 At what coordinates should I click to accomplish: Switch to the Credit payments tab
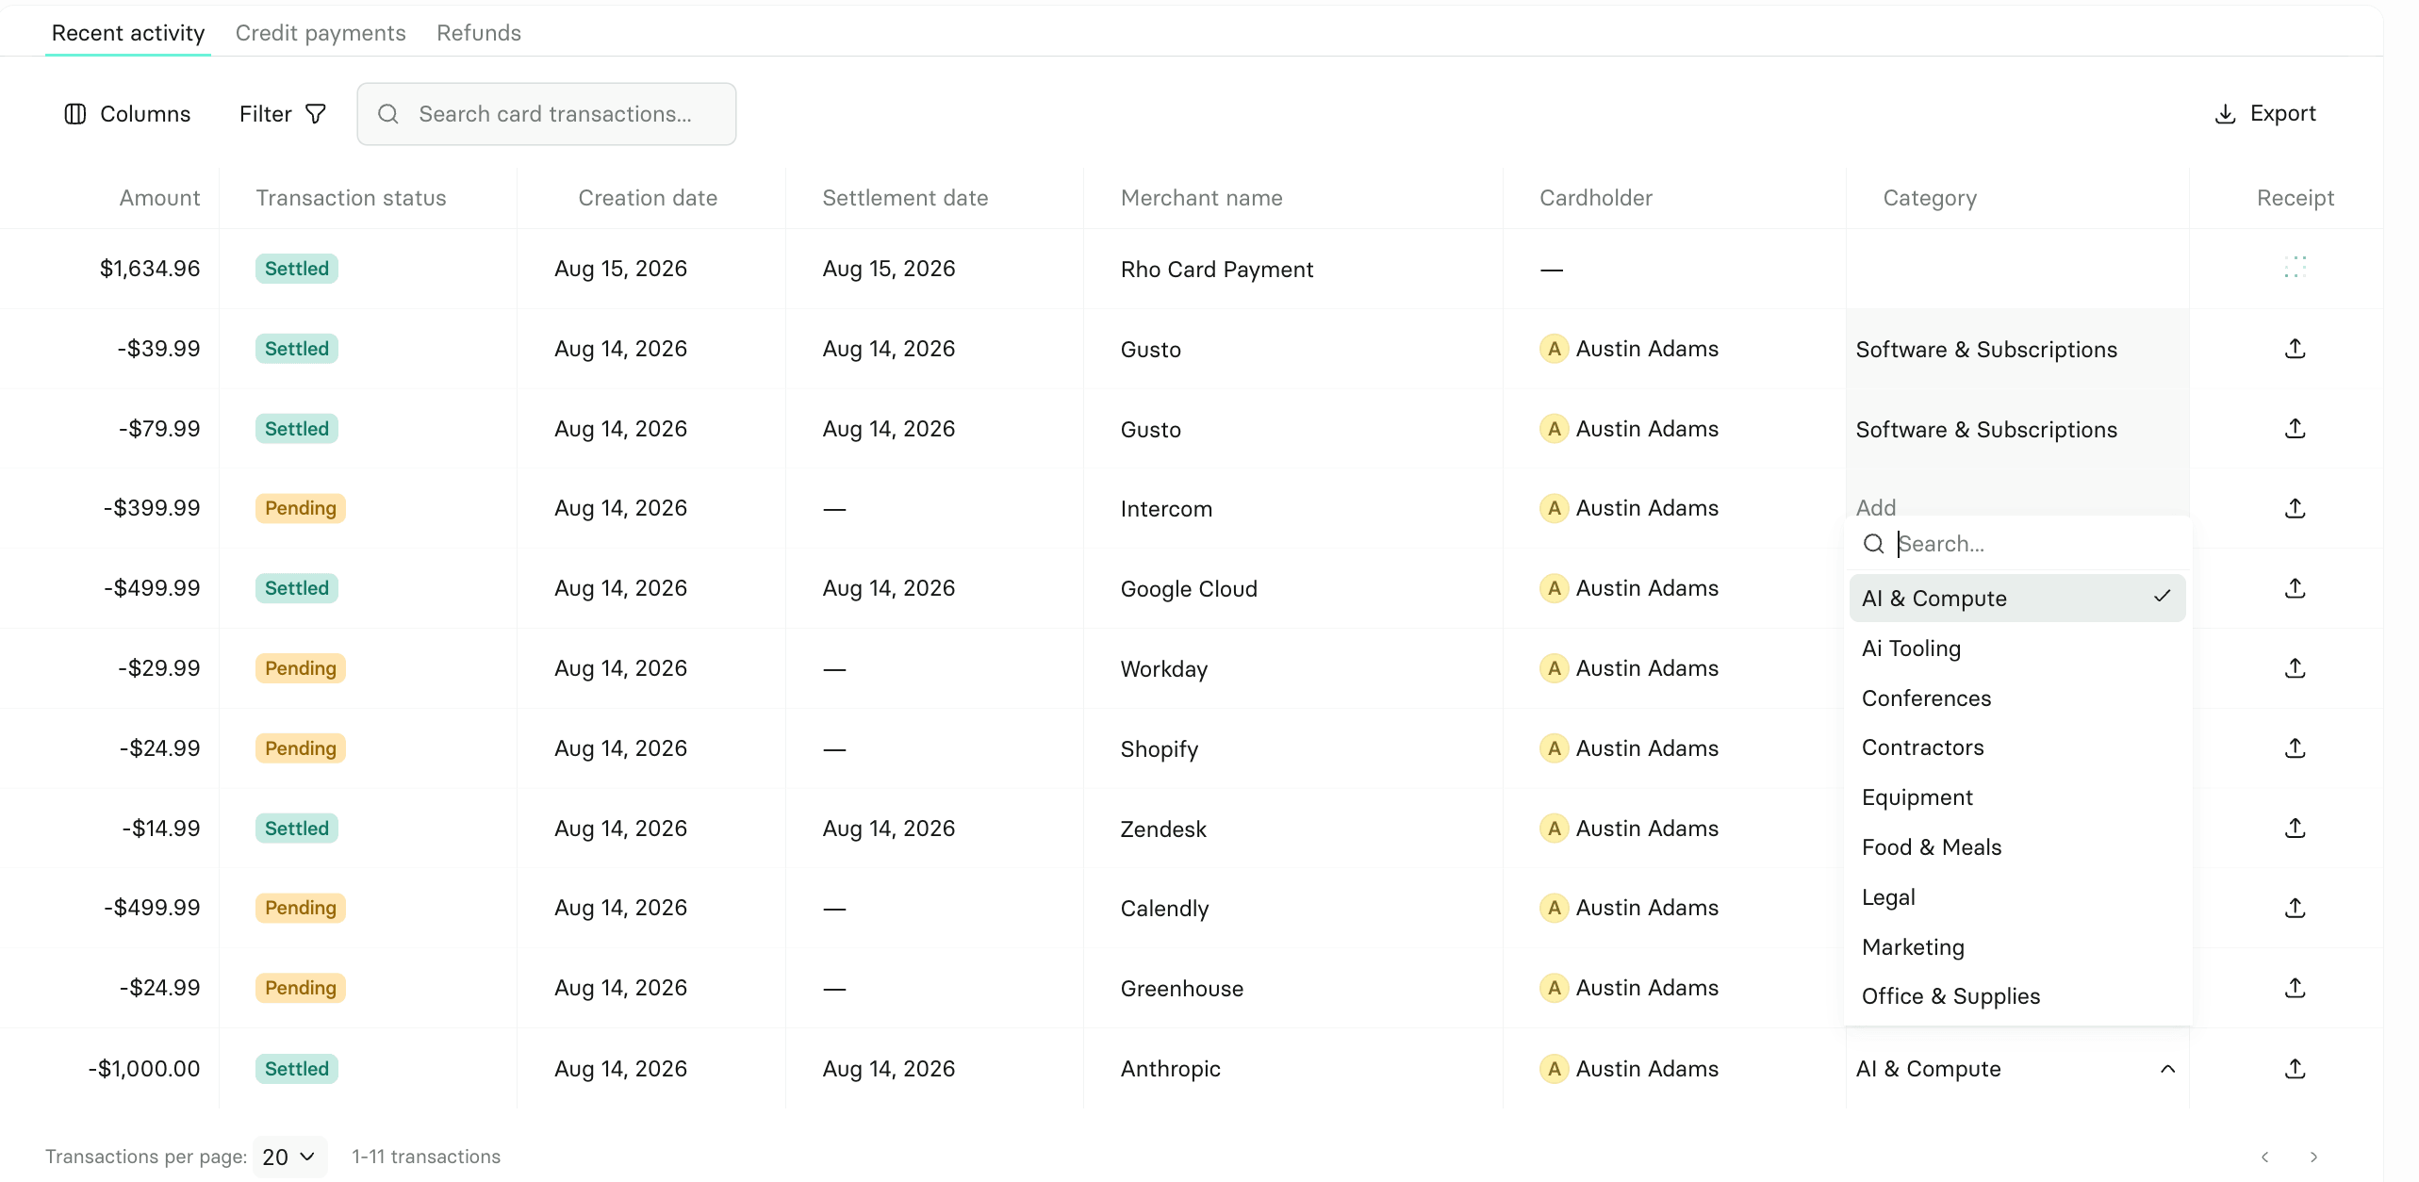tap(321, 33)
